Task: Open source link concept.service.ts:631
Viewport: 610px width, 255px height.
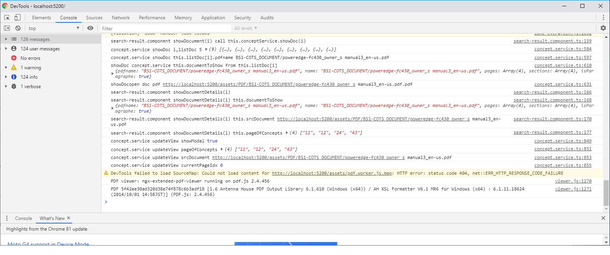Action: (x=563, y=84)
